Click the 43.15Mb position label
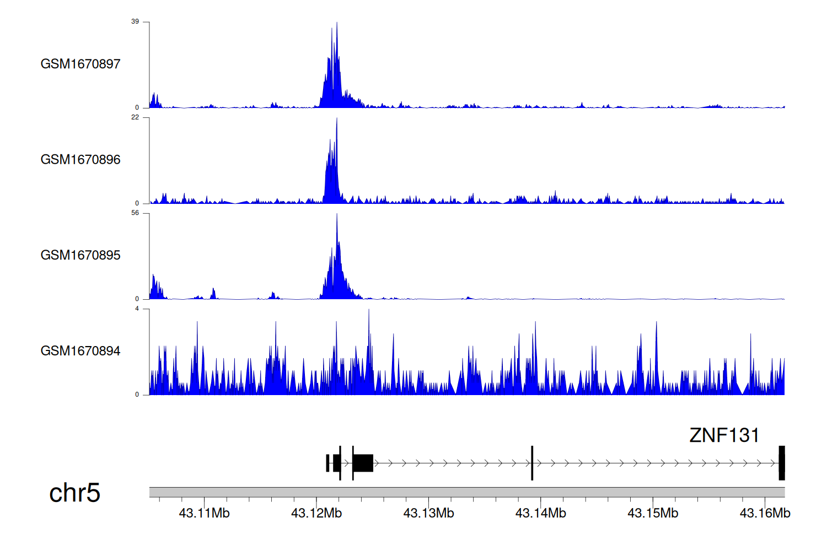This screenshot has width=827, height=540. [x=653, y=514]
